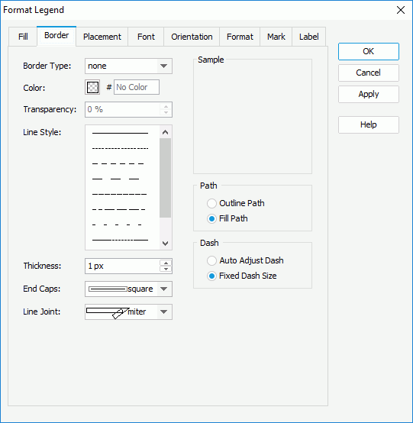Click the OK button
The width and height of the screenshot is (413, 423).
369,51
